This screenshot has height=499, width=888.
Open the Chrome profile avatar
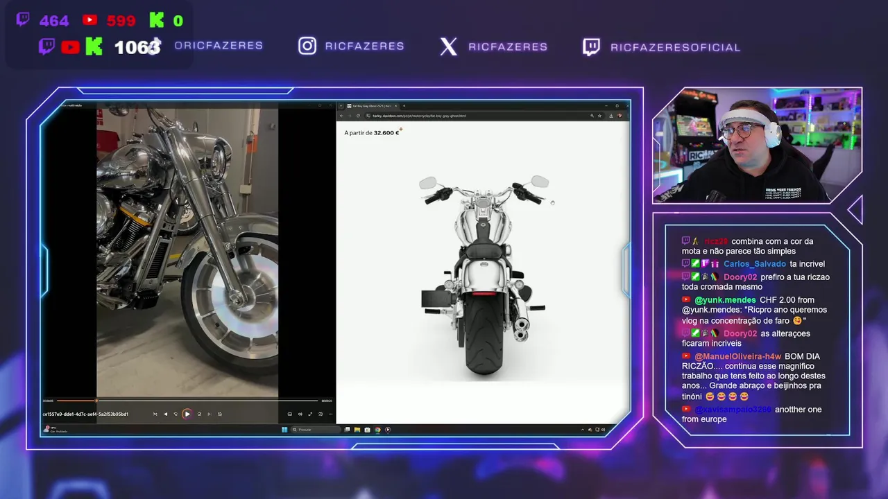(620, 116)
